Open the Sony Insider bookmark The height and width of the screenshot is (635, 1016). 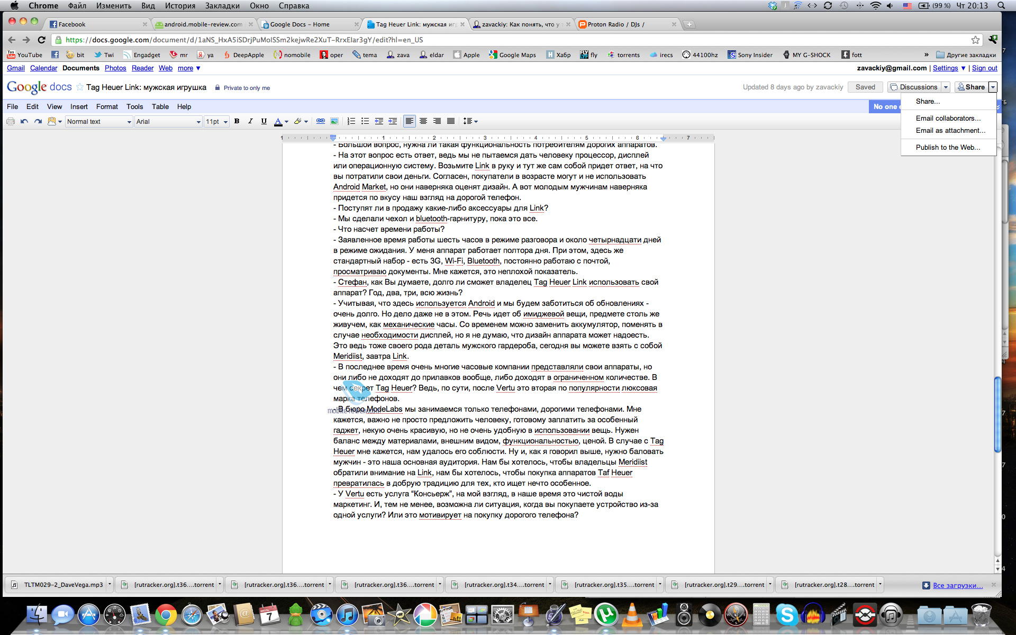point(750,55)
